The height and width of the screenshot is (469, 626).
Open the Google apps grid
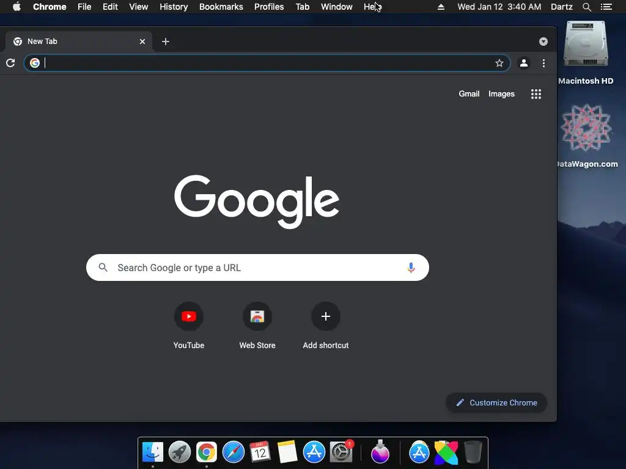(x=536, y=94)
